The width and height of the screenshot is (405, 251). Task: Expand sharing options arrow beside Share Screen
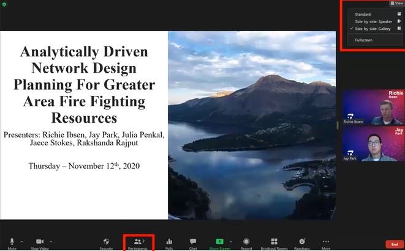coord(230,241)
